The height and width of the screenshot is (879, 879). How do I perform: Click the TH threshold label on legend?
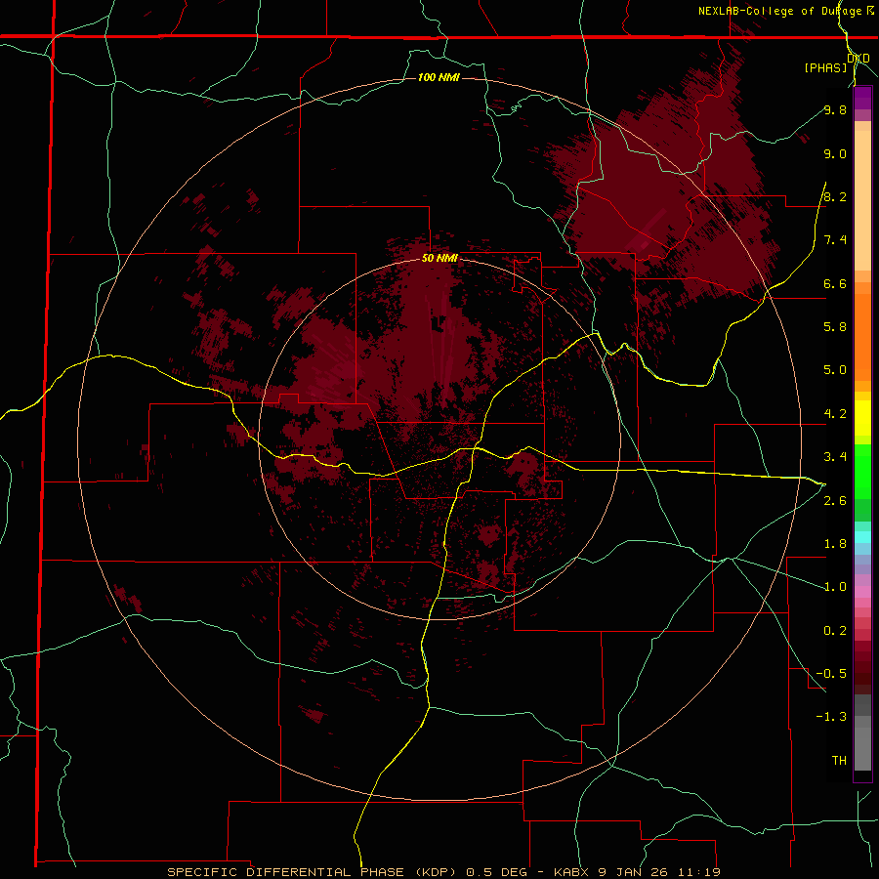[x=839, y=761]
